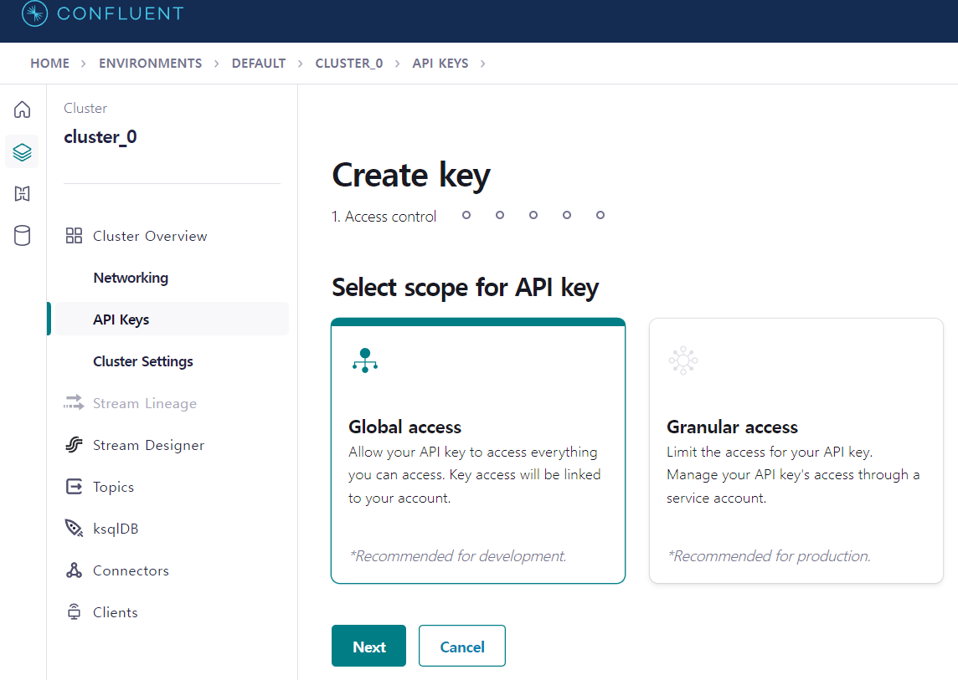Viewport: 958px width, 680px height.
Task: Click the Topics icon
Action: [74, 487]
